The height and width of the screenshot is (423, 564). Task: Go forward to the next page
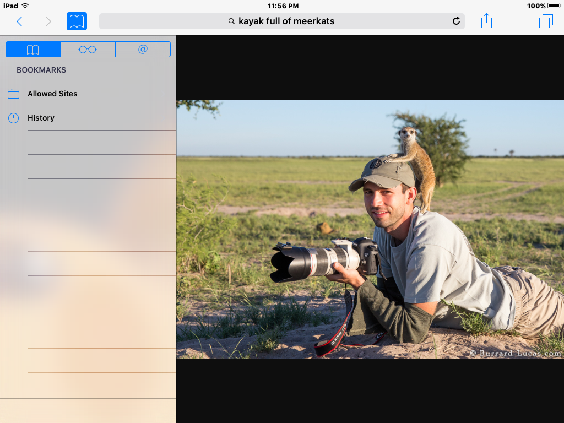[48, 21]
